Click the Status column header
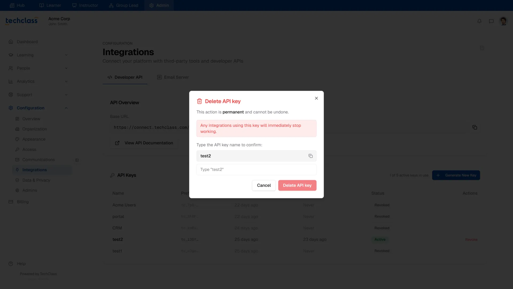513x289 pixels. click(x=378, y=193)
